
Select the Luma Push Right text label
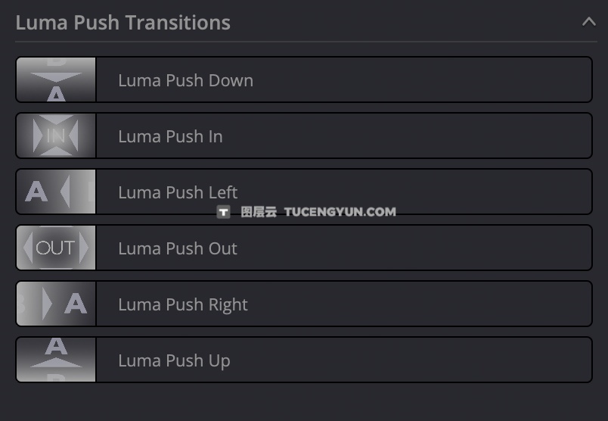point(183,304)
